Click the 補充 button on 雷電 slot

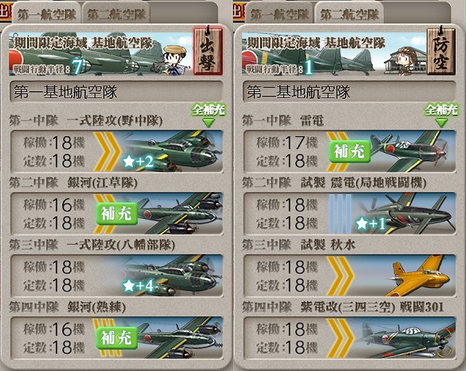350,151
